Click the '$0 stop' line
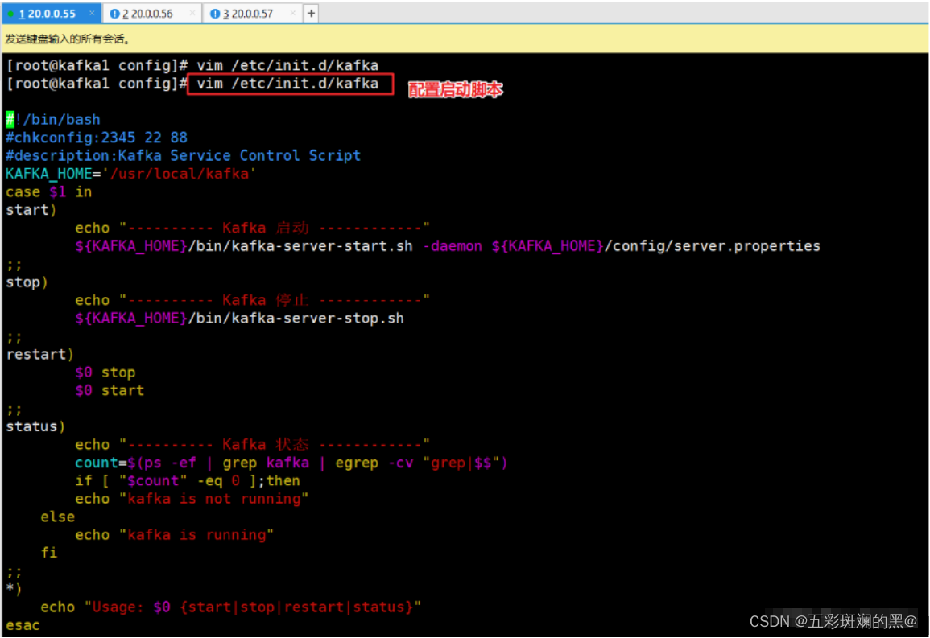Viewport: 930px width, 638px height. point(105,373)
